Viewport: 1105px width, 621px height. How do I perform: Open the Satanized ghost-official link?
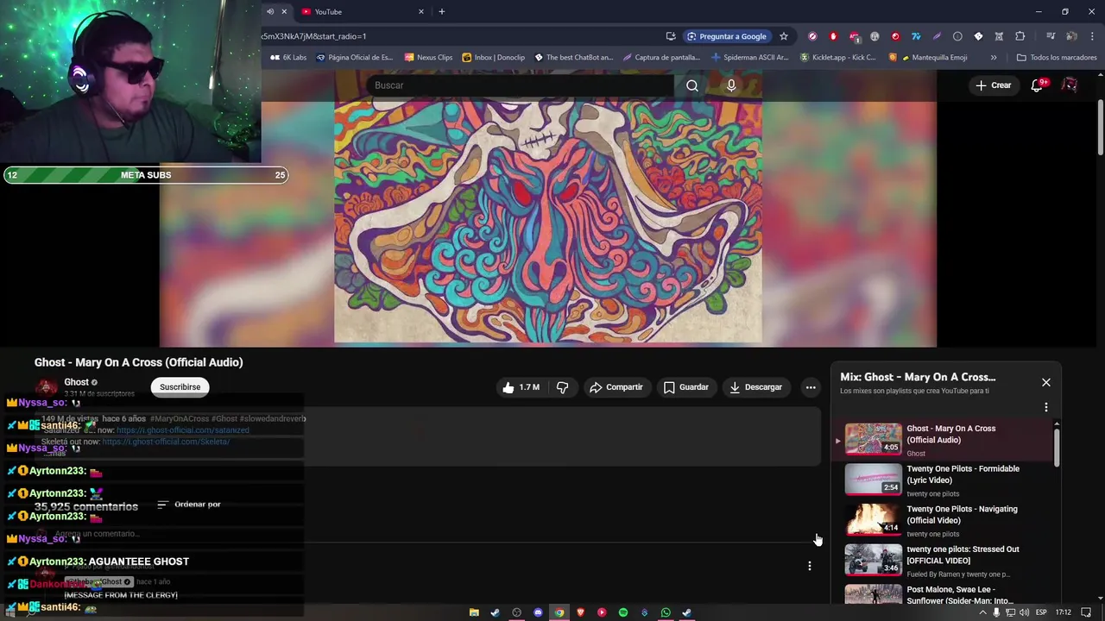point(183,430)
